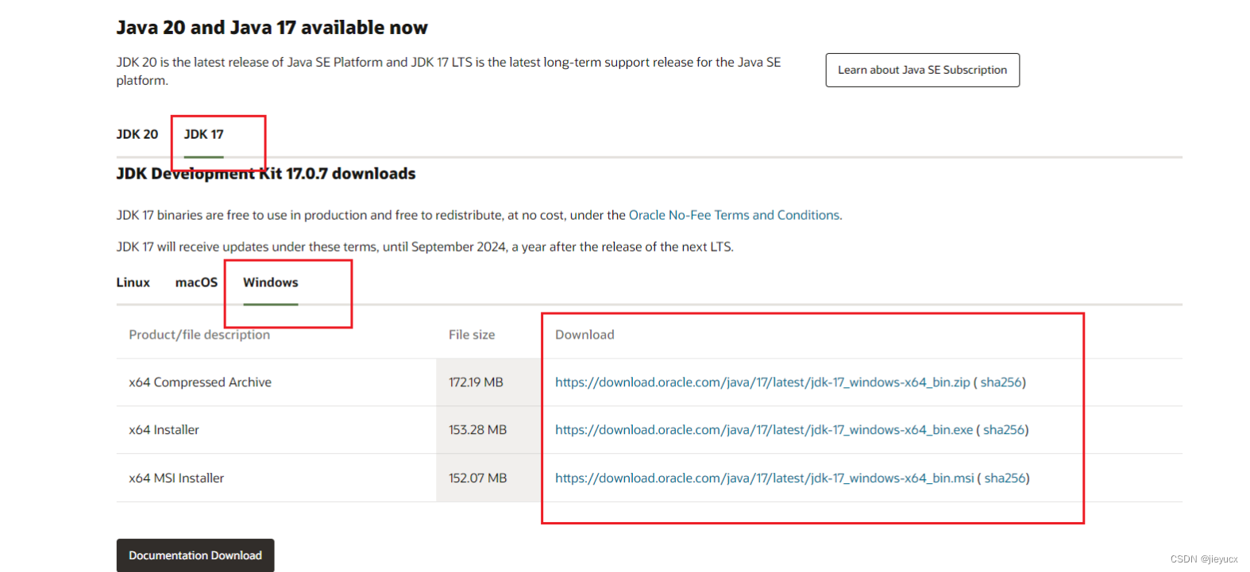Select the JDK 17 tab
Screen dimensions: 1250x572
point(204,134)
